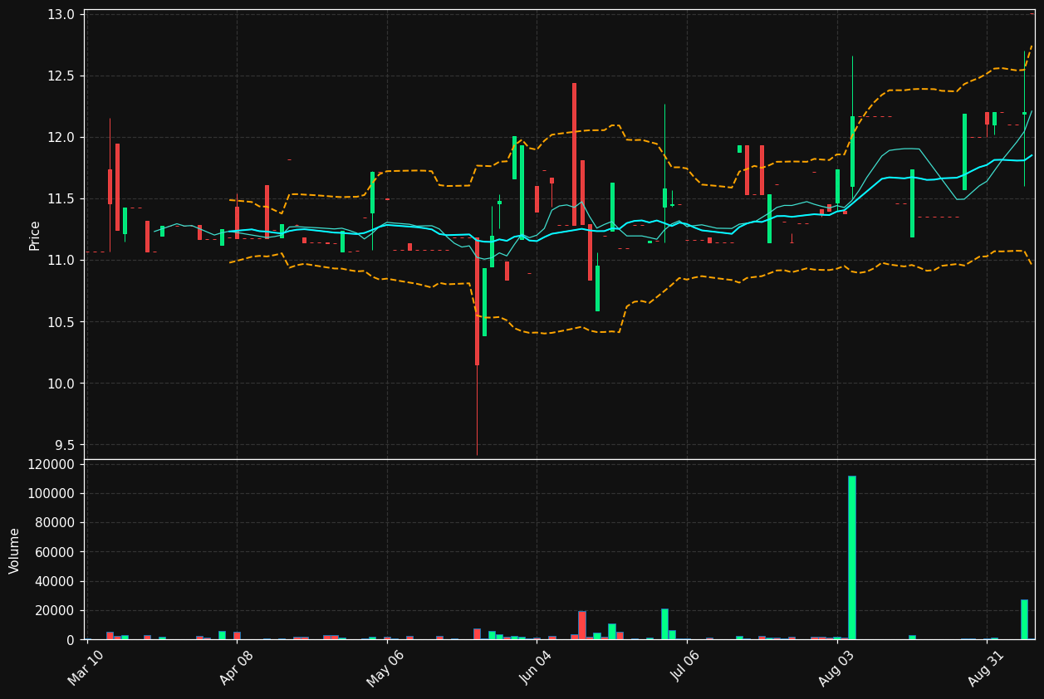
Task: Click the Jun 04 date label
Action: pos(535,668)
